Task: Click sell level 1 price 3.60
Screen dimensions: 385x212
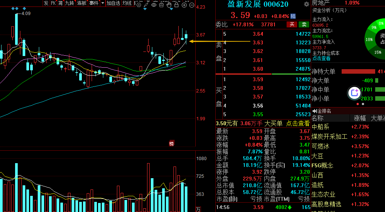Action: [x=258, y=69]
